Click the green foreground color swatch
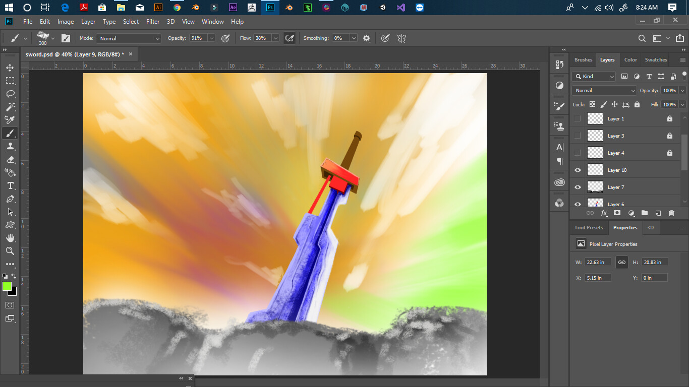Viewport: 689px width, 387px height. point(7,286)
